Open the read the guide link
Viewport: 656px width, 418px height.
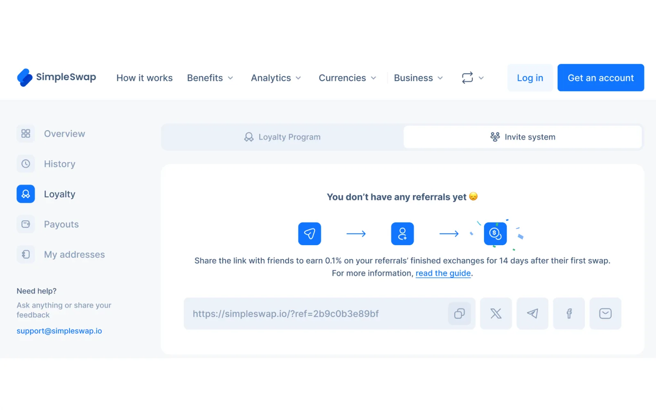click(x=443, y=273)
